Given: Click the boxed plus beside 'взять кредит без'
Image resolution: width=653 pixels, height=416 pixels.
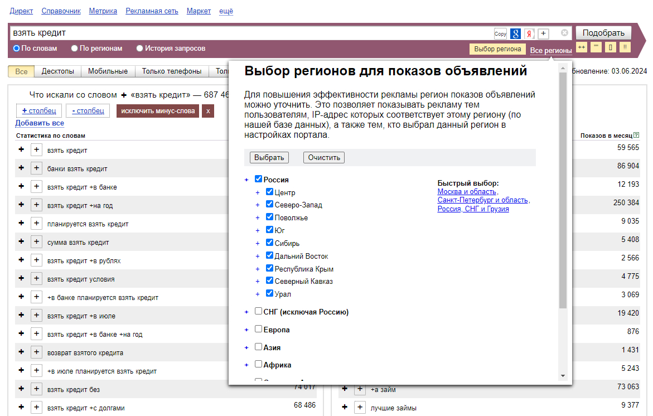Looking at the screenshot, I should [36, 389].
